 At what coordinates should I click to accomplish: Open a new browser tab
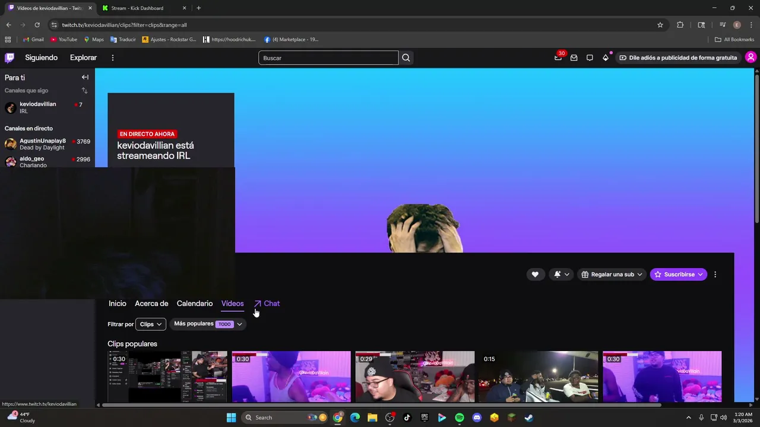point(198,8)
